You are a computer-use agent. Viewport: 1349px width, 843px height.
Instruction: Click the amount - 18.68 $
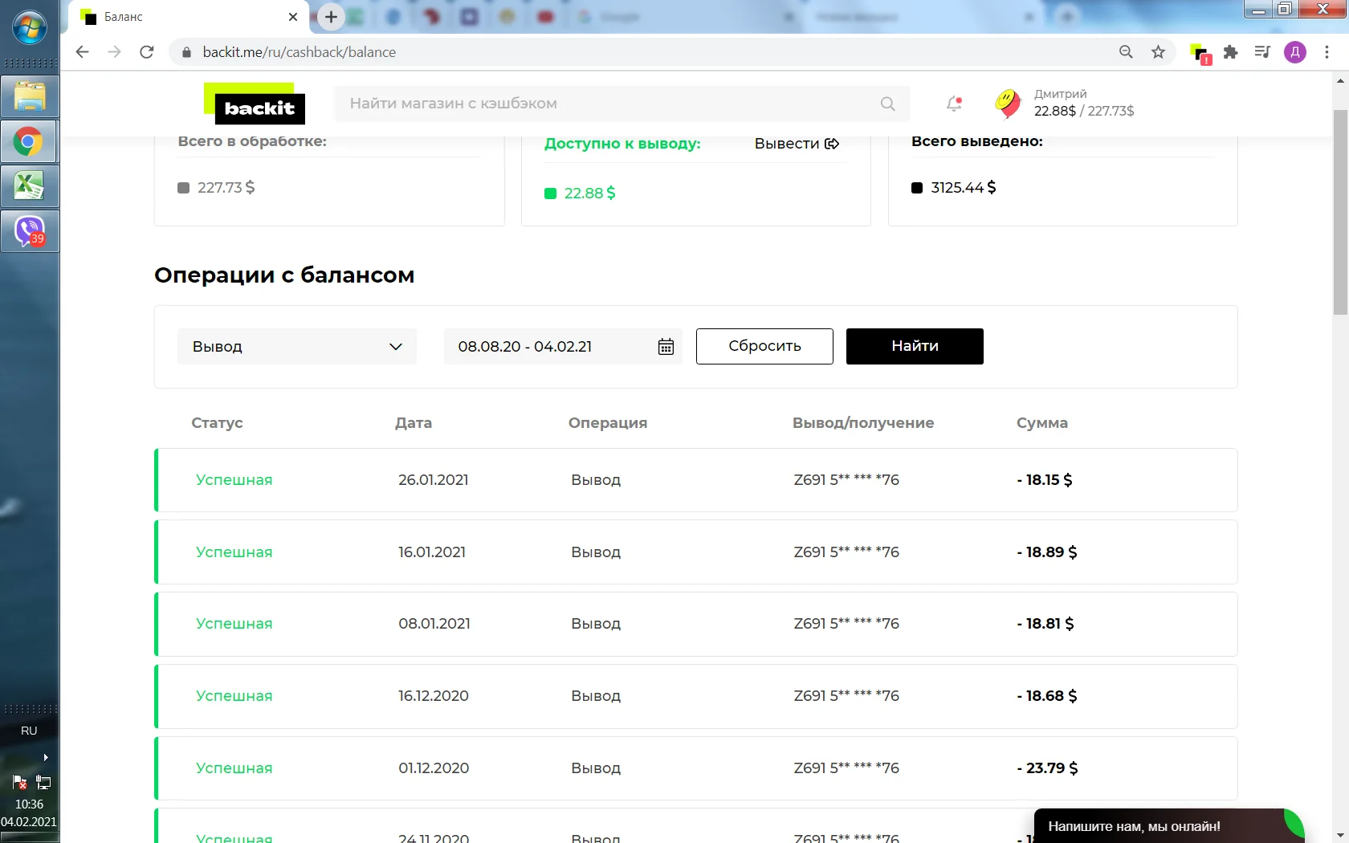pyautogui.click(x=1047, y=696)
